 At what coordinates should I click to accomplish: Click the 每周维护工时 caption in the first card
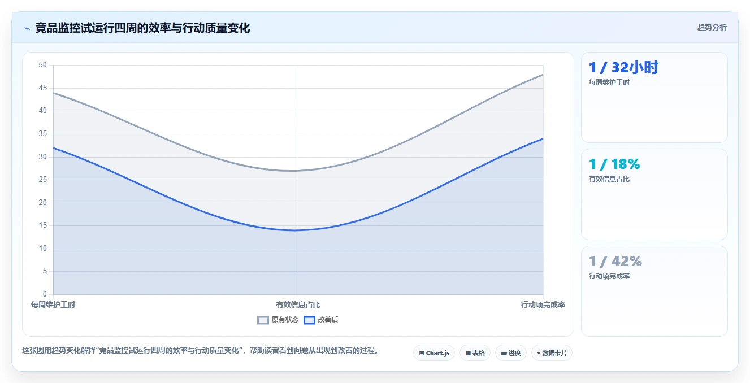tap(609, 82)
